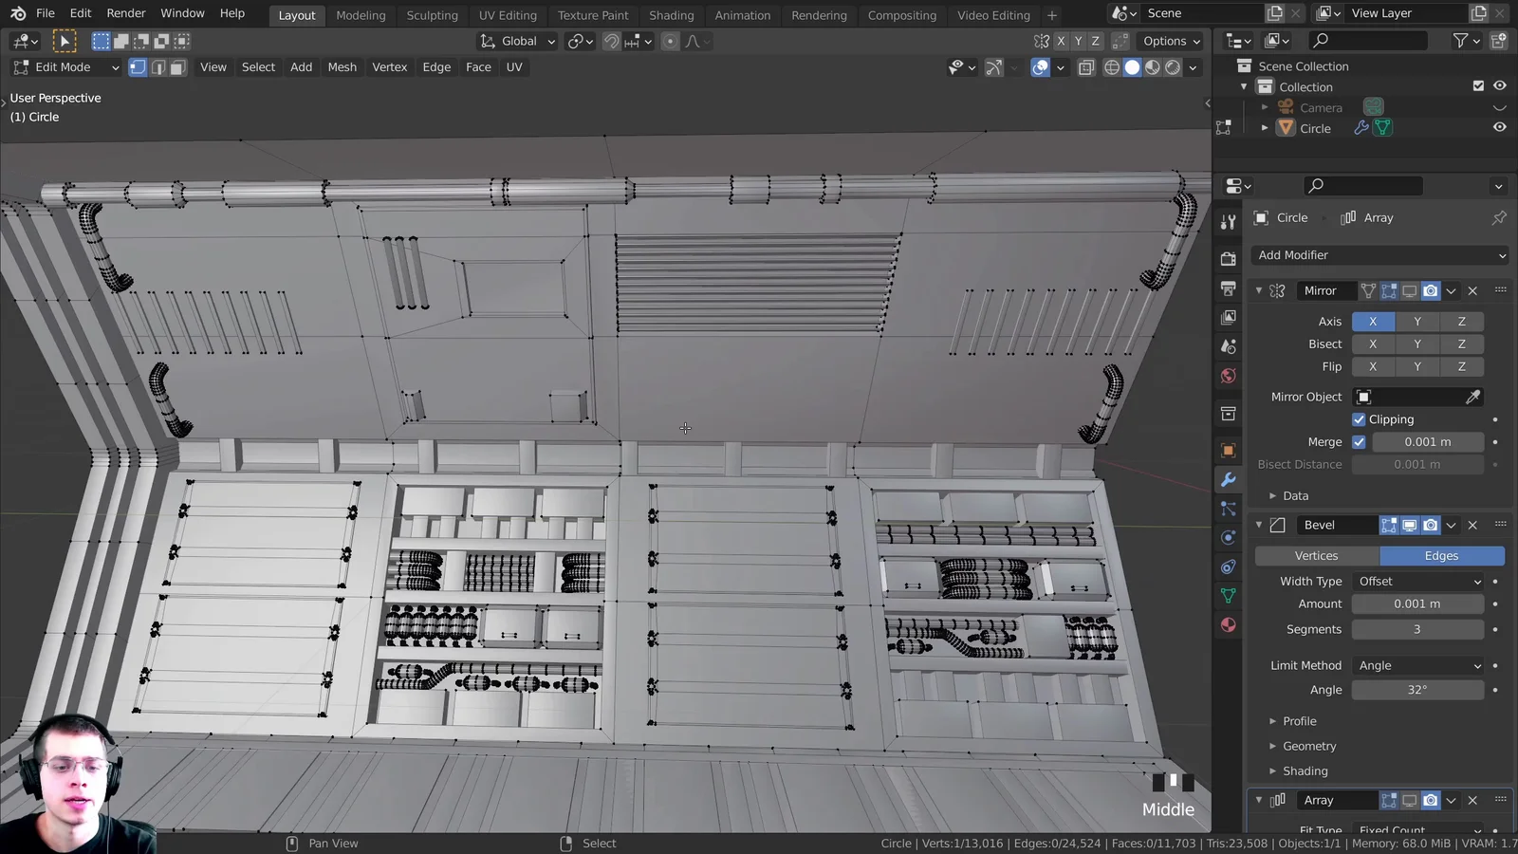
Task: Switch to the Shading workspace tab
Action: [672, 14]
